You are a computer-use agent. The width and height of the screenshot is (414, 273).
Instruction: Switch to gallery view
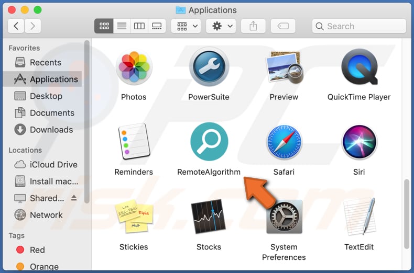pyautogui.click(x=157, y=26)
